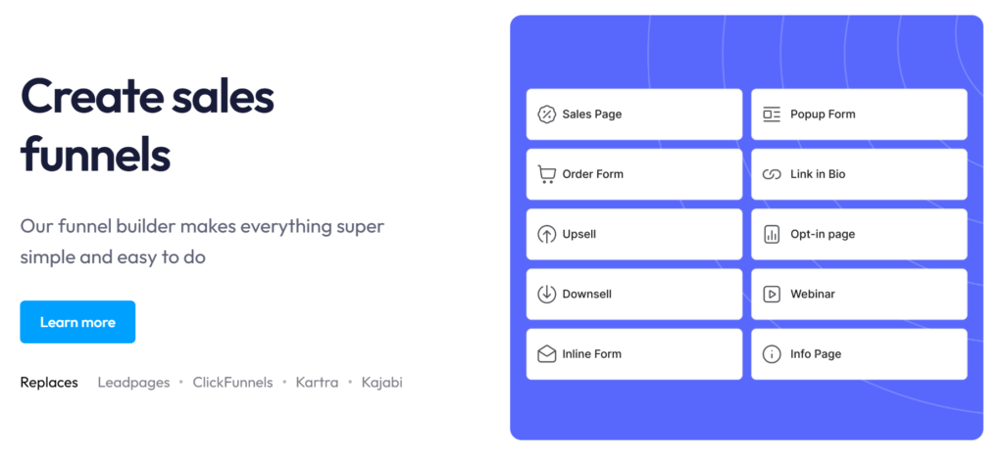This screenshot has height=459, width=1004.
Task: Click the Sales Page percent badge icon
Action: [547, 115]
